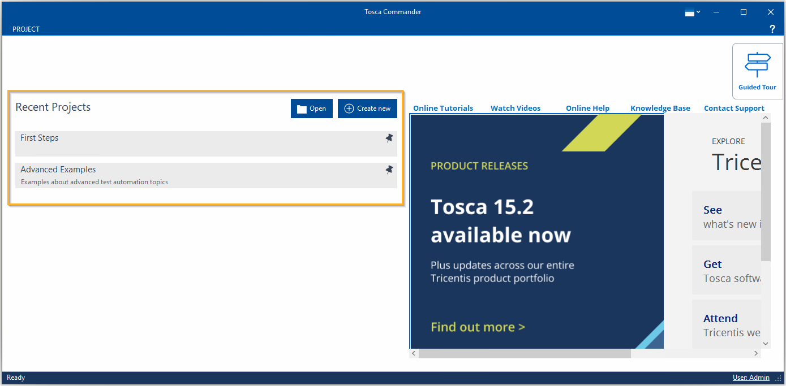Click the horizontal scrollbar right arrow
786x386 pixels.
(756, 353)
